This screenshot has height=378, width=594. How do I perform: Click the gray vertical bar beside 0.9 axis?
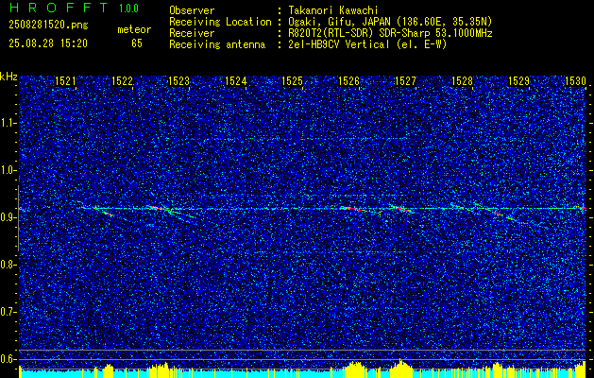(x=18, y=218)
